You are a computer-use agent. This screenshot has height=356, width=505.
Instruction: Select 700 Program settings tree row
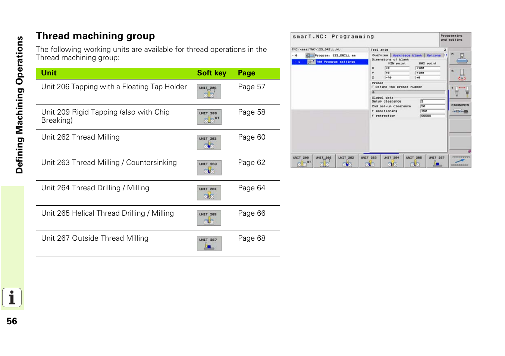[330, 62]
